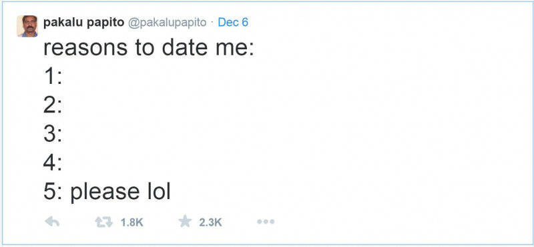Viewport: 534px width, 247px height.
Task: Click the Dec 6 timestamp link
Action: [x=233, y=23]
